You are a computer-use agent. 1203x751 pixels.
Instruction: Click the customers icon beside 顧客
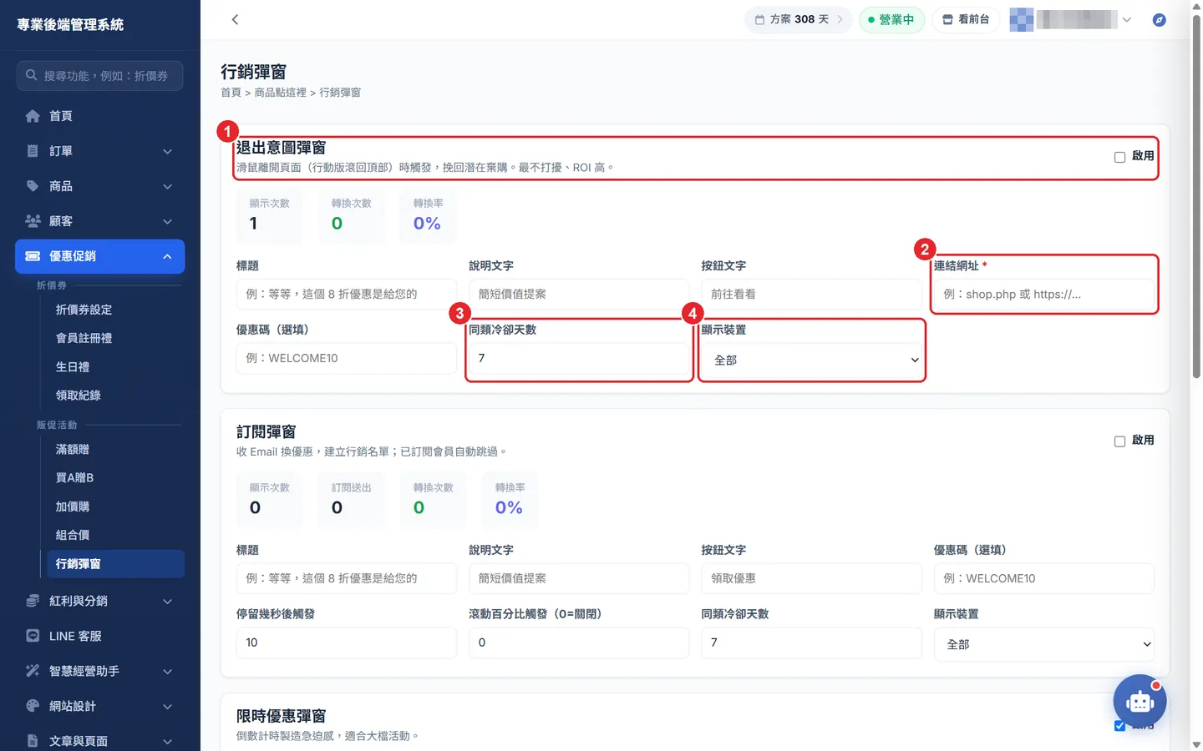(33, 221)
